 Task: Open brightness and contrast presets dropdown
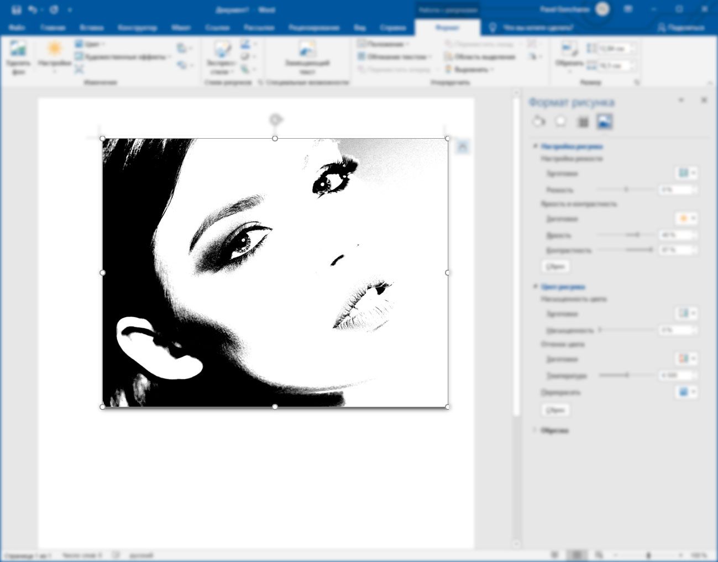(686, 218)
